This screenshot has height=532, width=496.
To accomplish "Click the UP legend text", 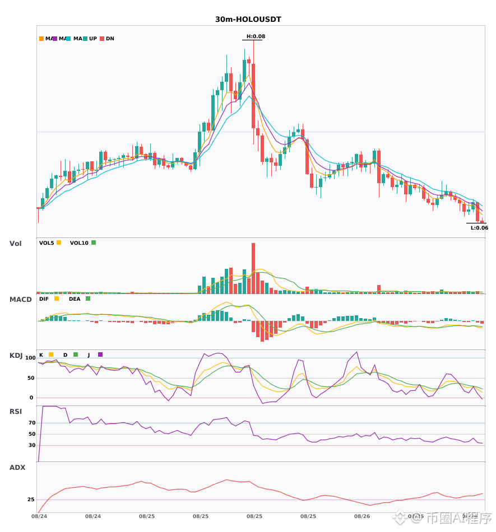I will [x=93, y=39].
